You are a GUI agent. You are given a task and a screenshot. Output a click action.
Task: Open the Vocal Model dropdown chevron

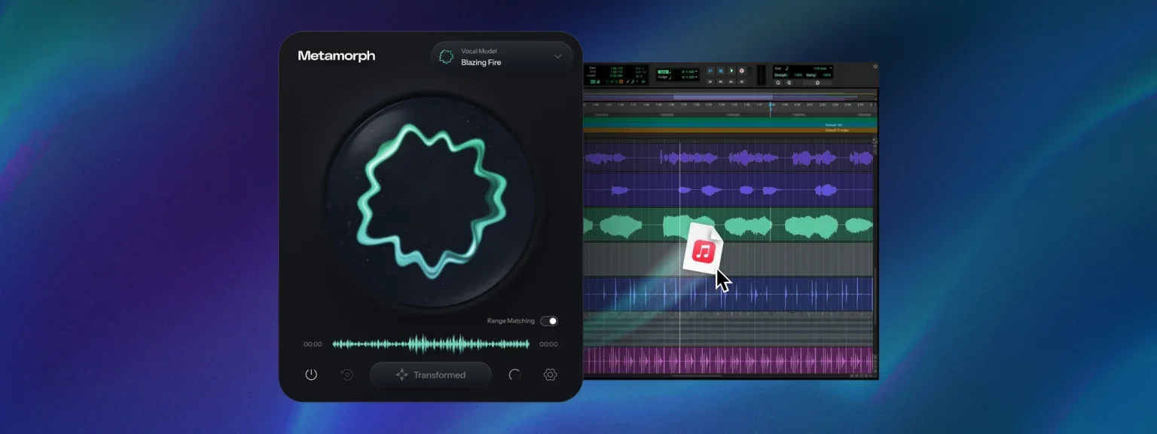click(558, 57)
